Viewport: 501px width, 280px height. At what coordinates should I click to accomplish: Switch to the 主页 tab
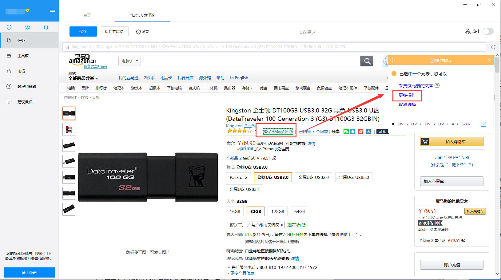[x=87, y=15]
